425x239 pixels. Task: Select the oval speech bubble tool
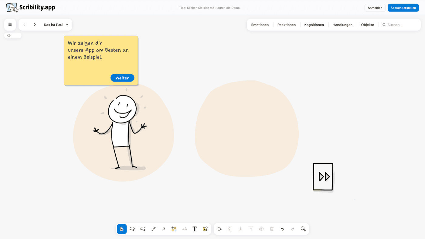coord(132,229)
